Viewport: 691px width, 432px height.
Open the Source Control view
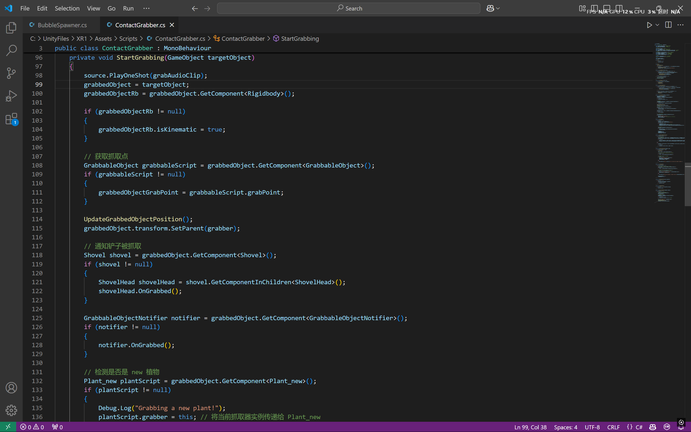pos(11,73)
